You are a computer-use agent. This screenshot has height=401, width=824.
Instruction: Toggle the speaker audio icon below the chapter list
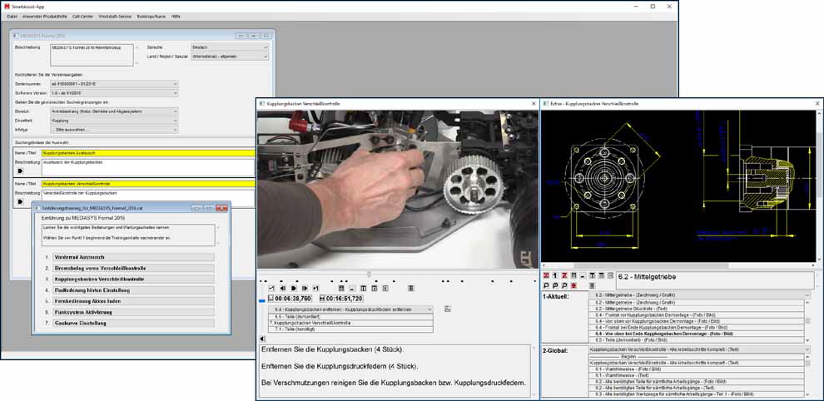(263, 339)
